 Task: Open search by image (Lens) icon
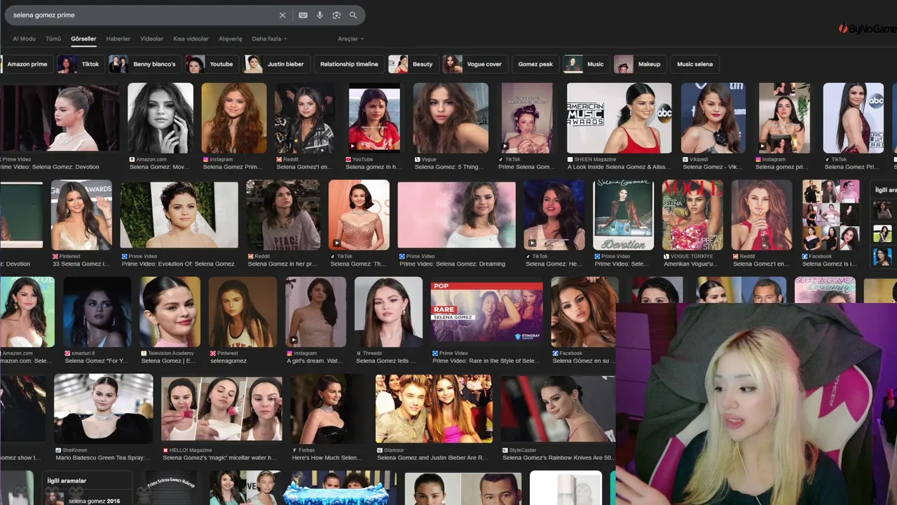coord(336,15)
